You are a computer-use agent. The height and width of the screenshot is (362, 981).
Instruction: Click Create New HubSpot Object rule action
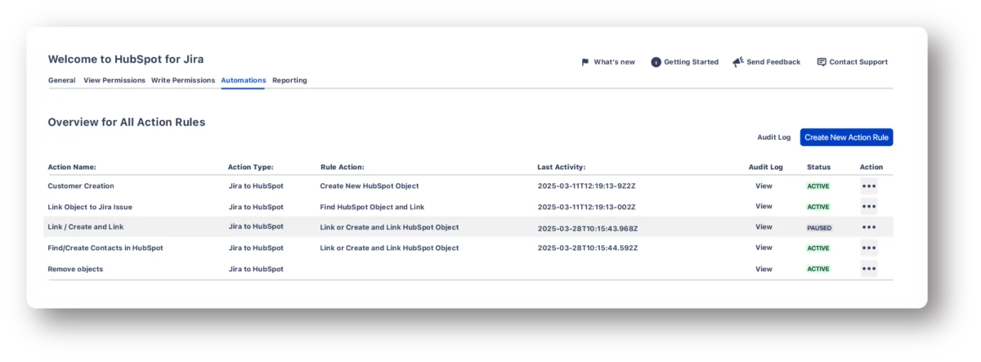370,186
